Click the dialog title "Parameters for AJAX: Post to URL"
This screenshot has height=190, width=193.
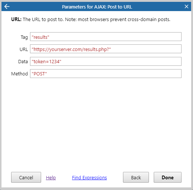point(97,7)
